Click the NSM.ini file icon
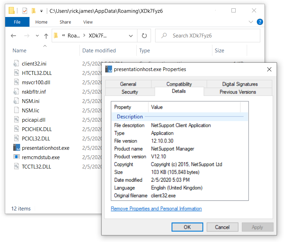287x242 pixels. click(16, 101)
